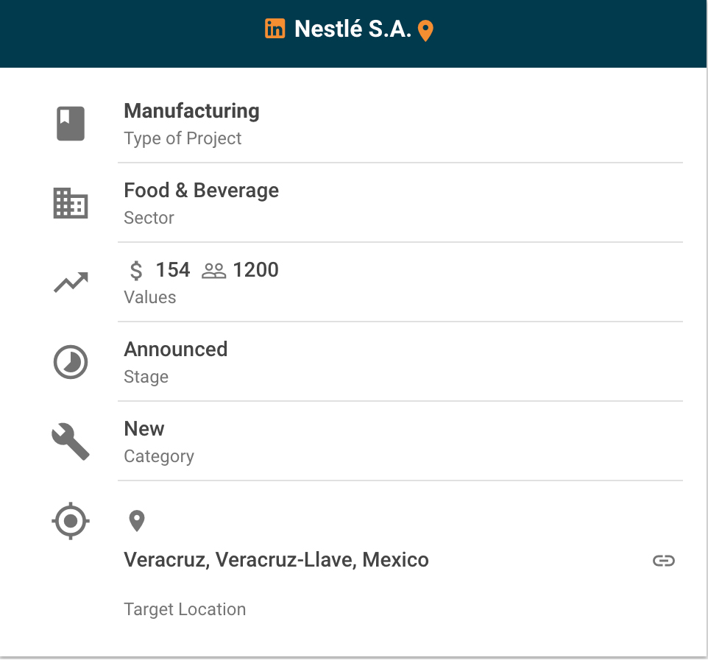Click the 154 investment value

coord(173,270)
